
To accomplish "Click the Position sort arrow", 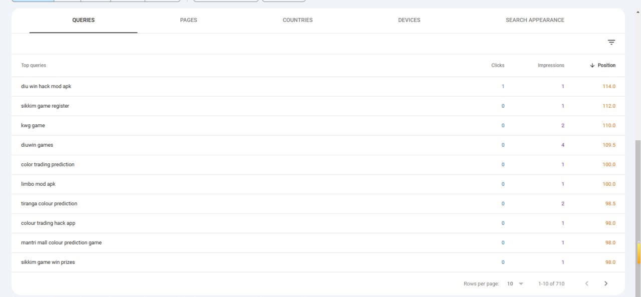I will click(x=592, y=65).
